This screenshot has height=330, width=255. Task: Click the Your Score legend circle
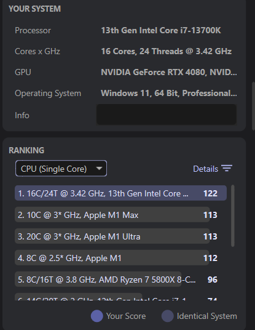(97, 316)
